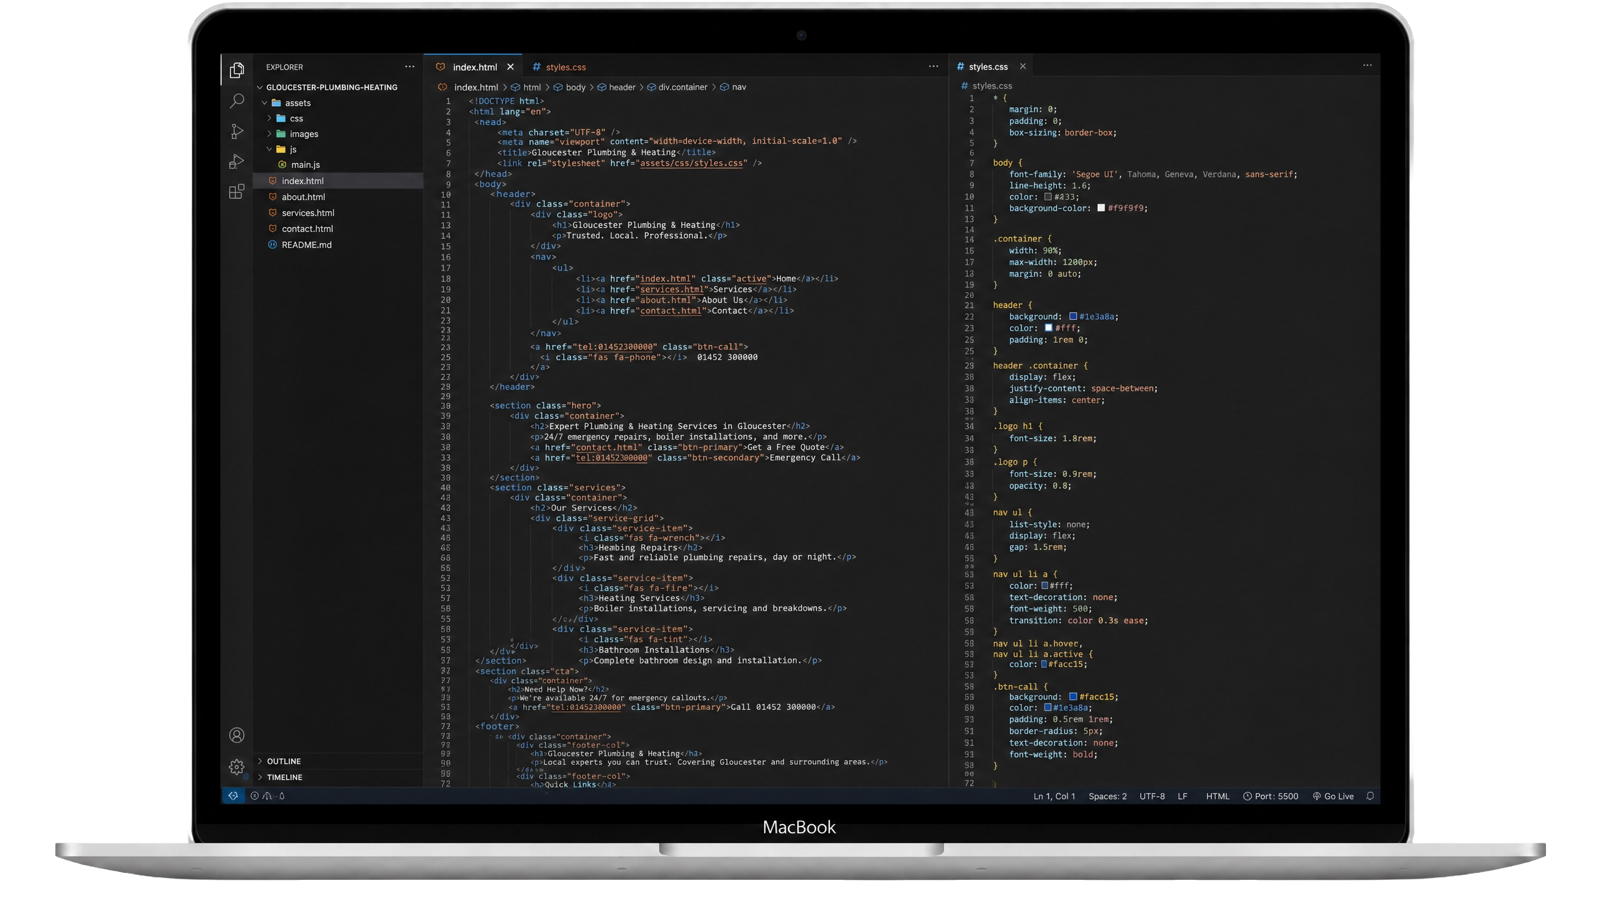Click the notifications bell in status bar

pyautogui.click(x=1370, y=796)
